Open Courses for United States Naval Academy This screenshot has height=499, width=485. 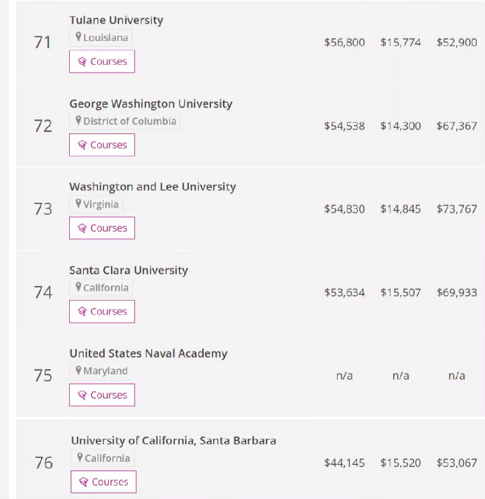click(102, 395)
